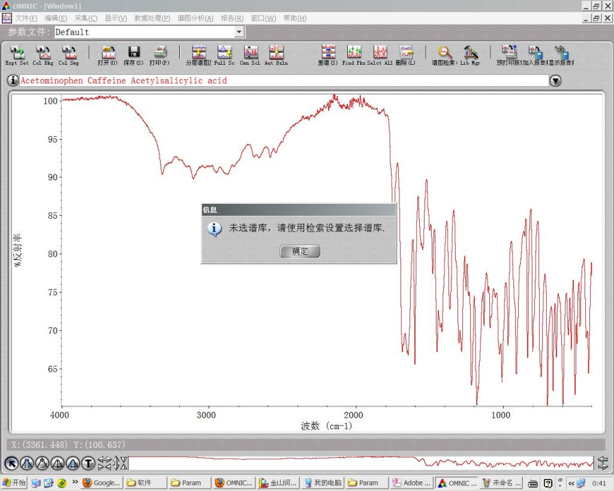Click the Col Bkg collect background icon
The image size is (614, 491).
pos(43,55)
